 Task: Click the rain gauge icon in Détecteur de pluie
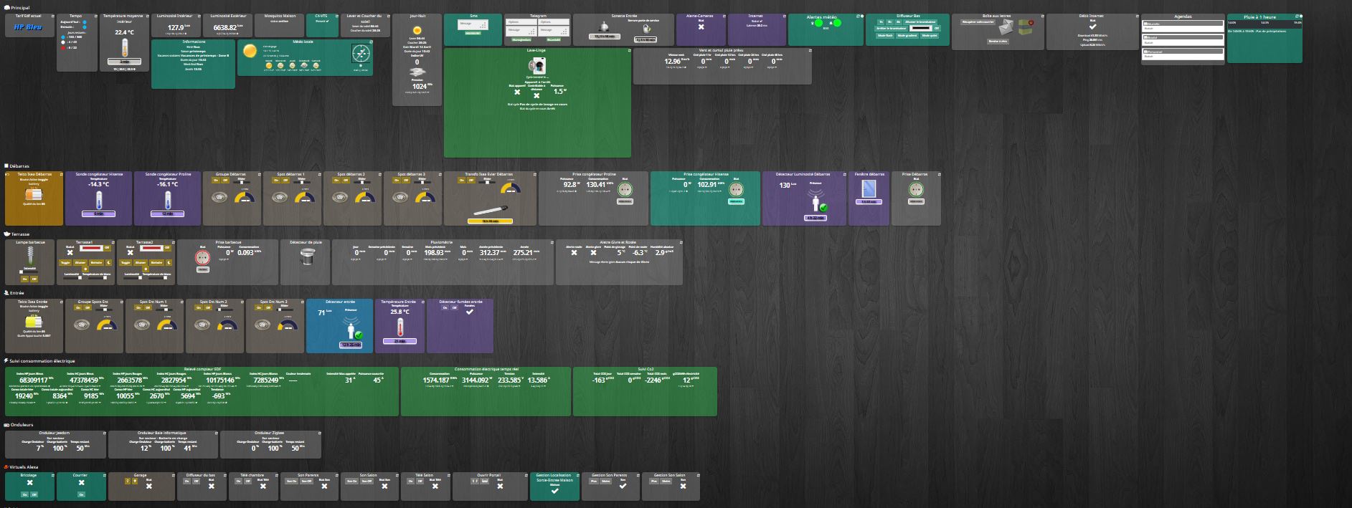(x=306, y=258)
